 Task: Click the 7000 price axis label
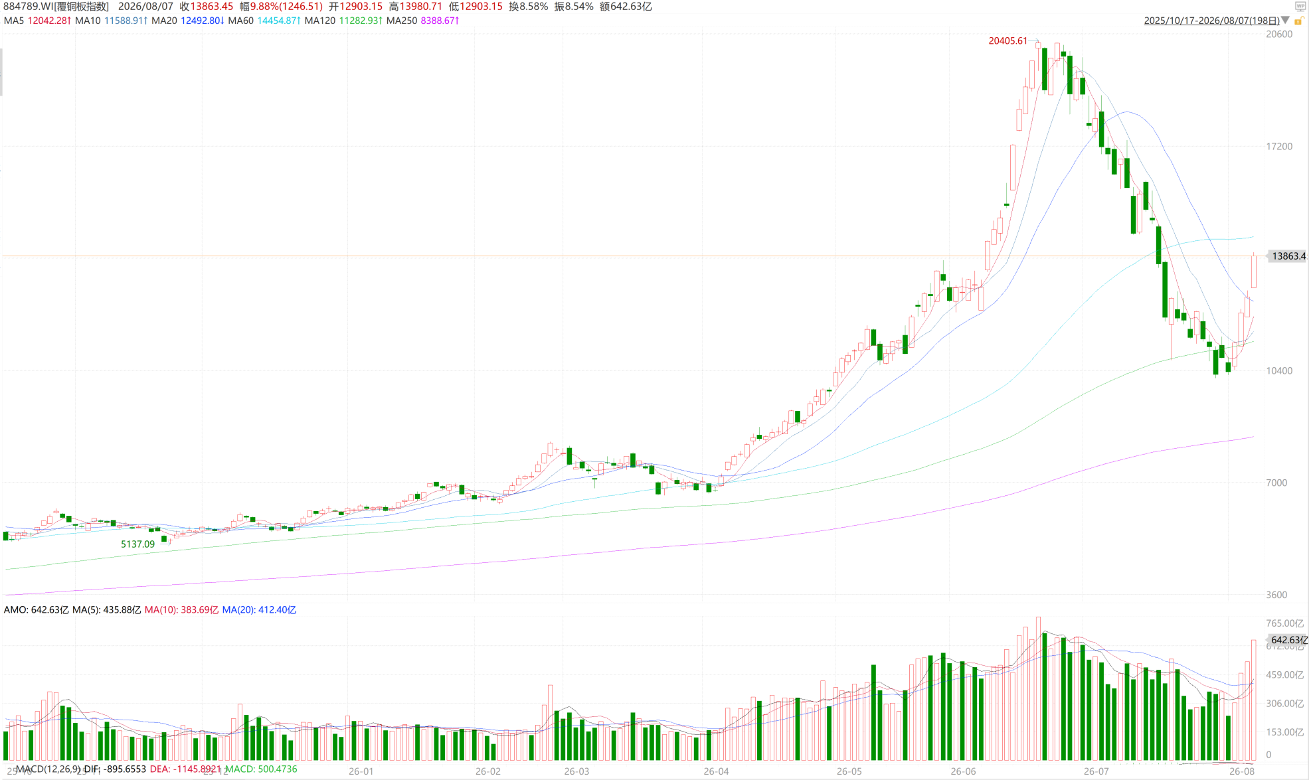point(1276,483)
